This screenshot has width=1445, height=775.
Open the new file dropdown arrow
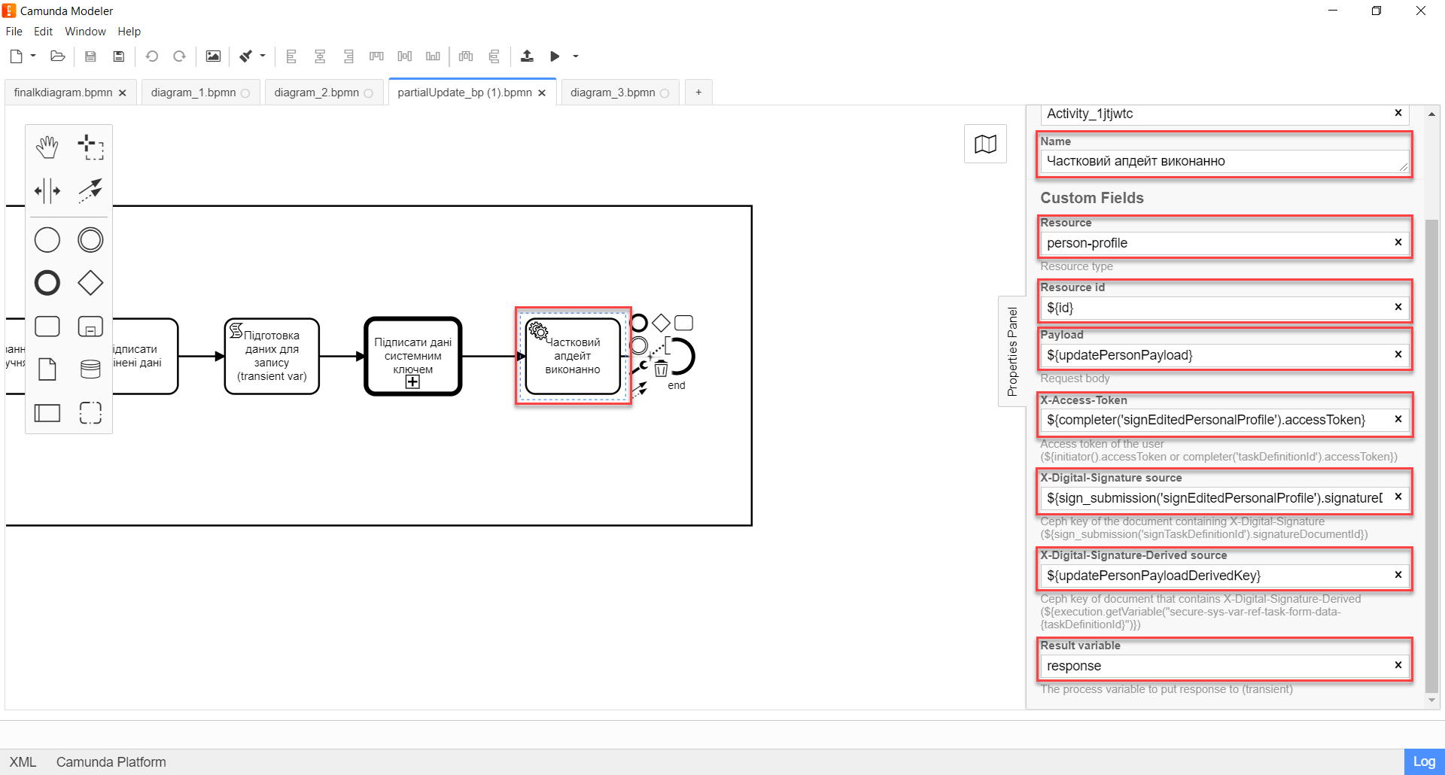pyautogui.click(x=33, y=56)
